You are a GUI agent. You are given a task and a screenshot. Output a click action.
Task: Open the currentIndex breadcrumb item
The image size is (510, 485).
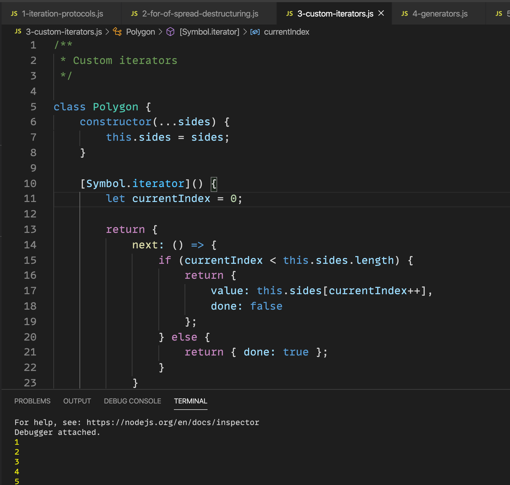click(x=286, y=32)
